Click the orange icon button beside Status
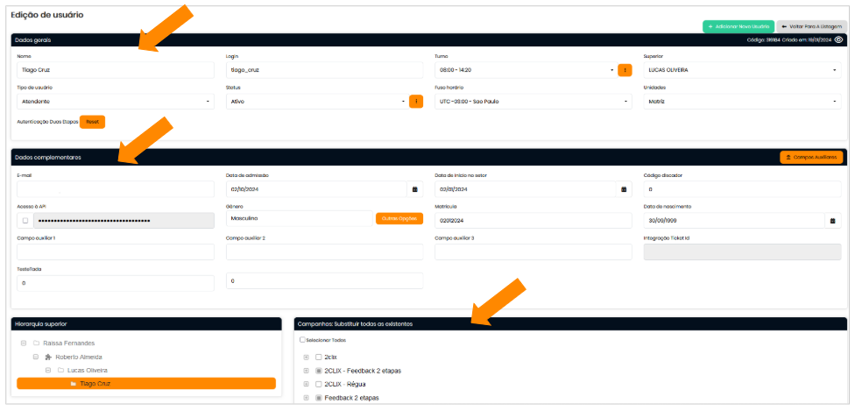Screen dimensions: 855x418 pyautogui.click(x=416, y=102)
